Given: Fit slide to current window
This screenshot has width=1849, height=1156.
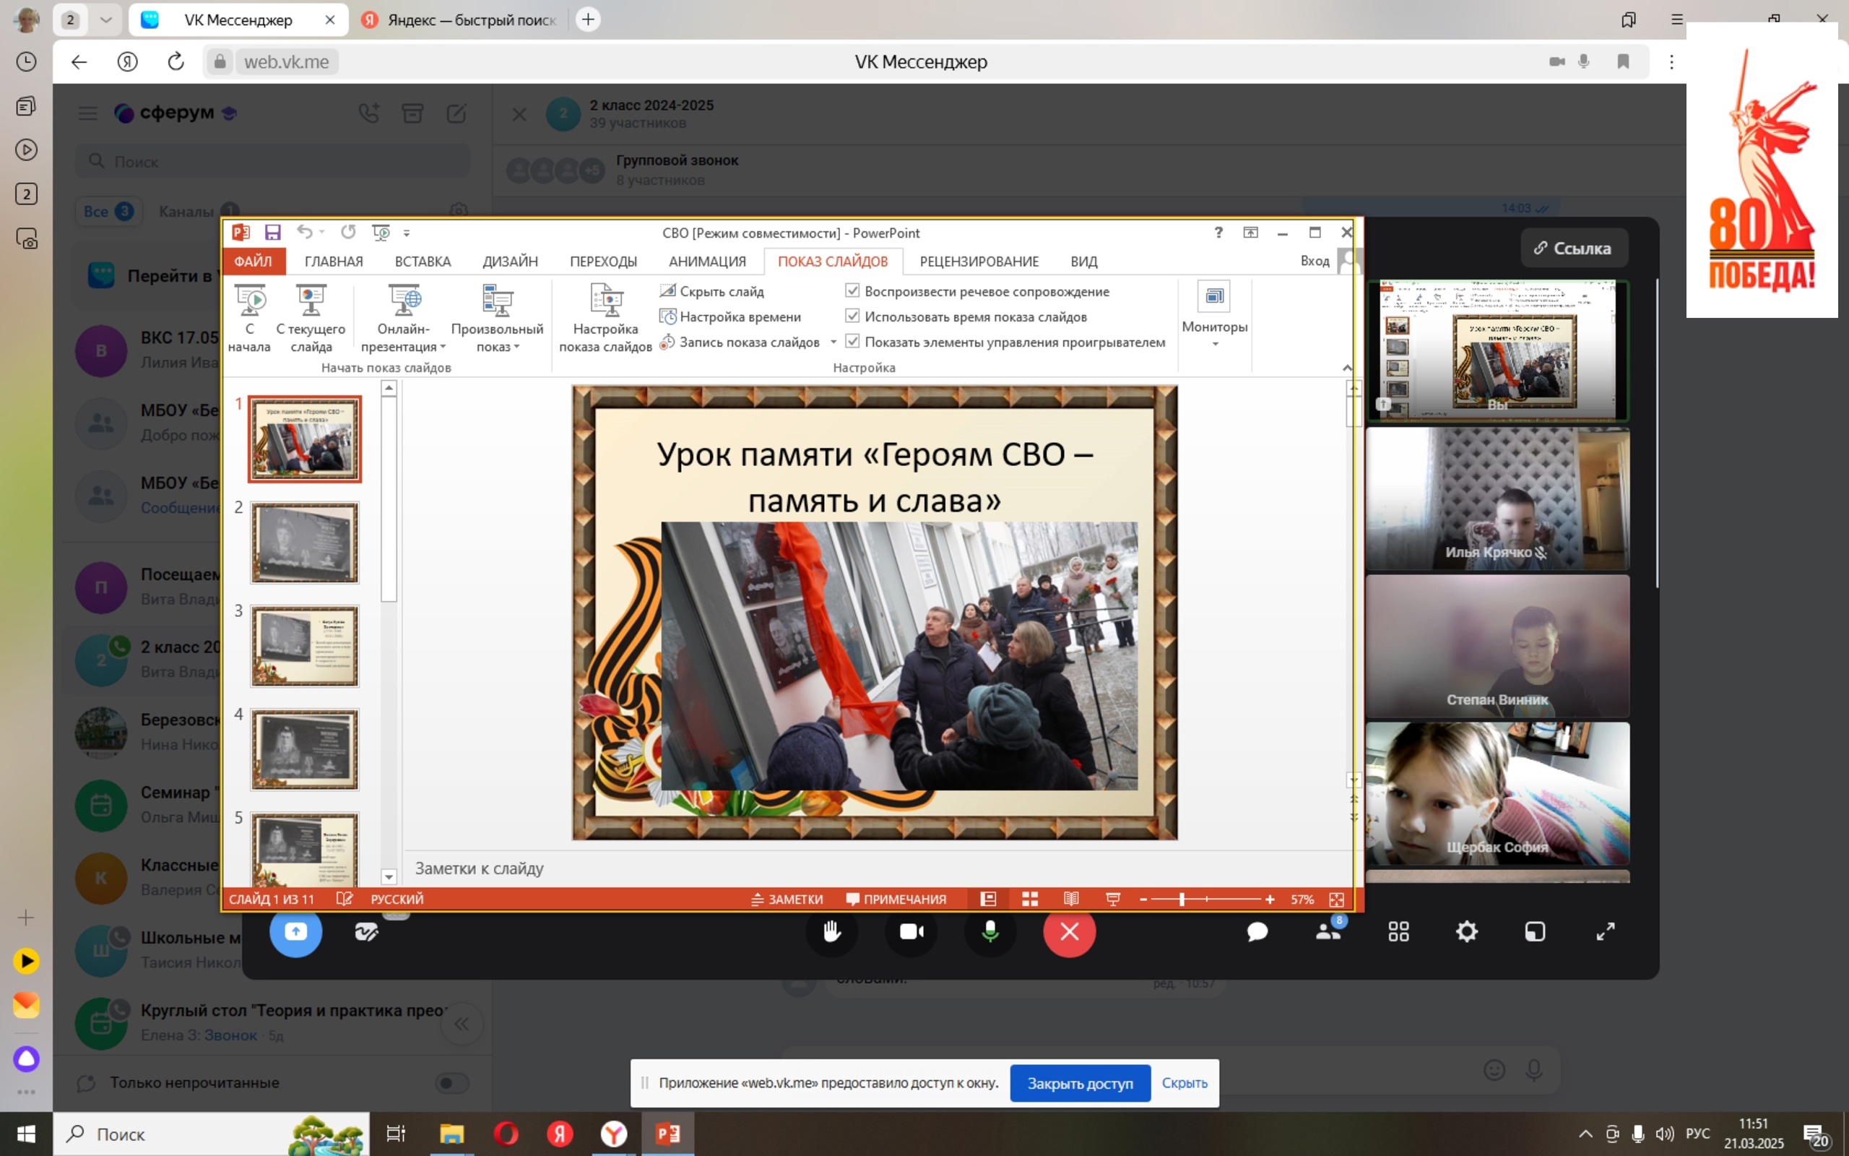Looking at the screenshot, I should coord(1336,899).
